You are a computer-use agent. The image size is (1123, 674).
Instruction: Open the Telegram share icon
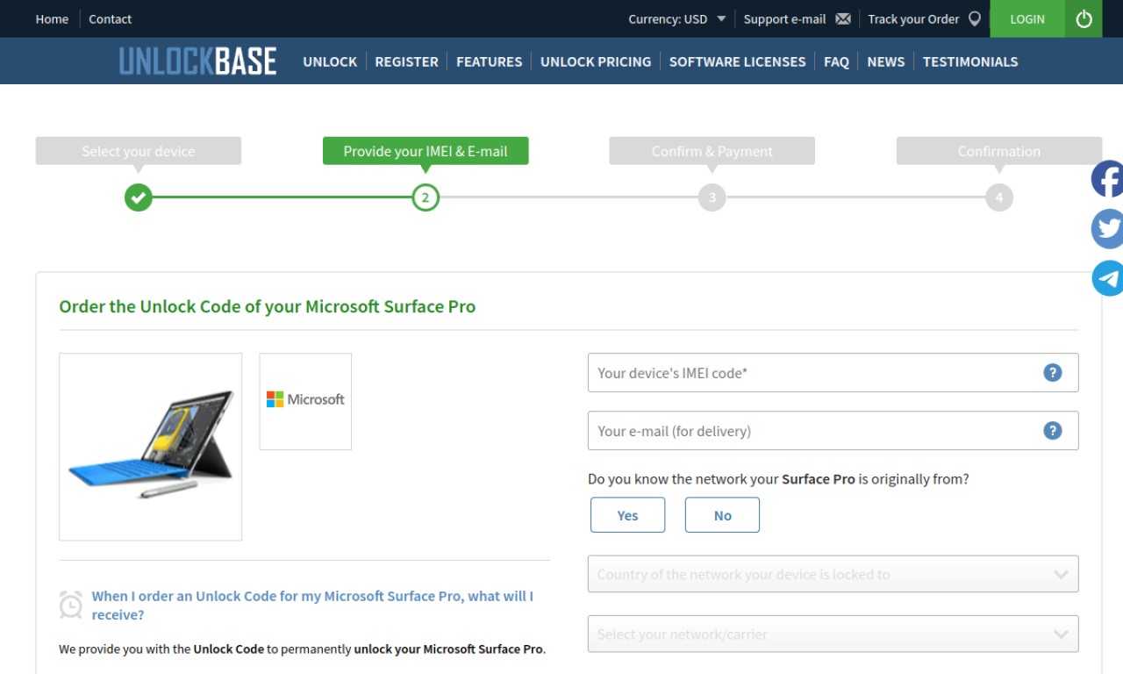pos(1108,278)
